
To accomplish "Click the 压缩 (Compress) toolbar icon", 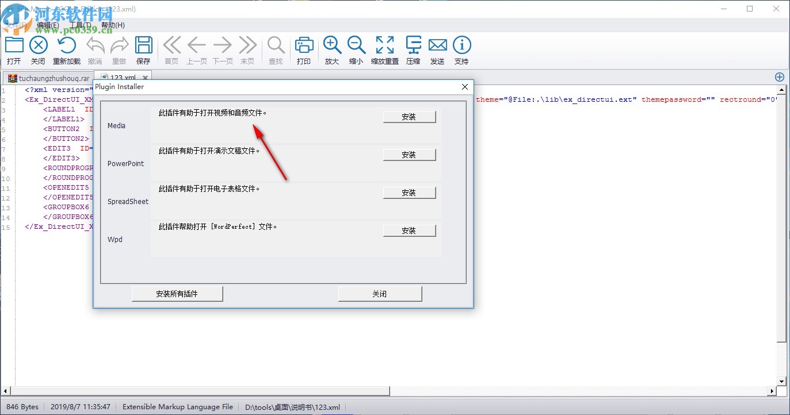I will 413,45.
